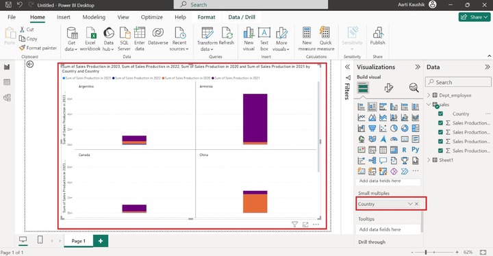The width and height of the screenshot is (493, 256).
Task: Click the Quick measure button
Action: [325, 39]
